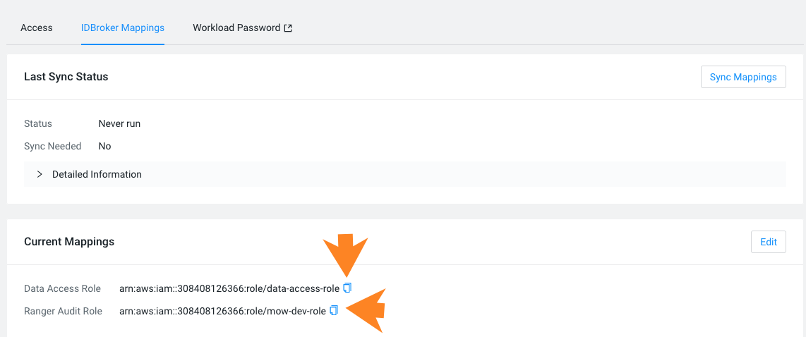
Task: Click the external link icon beside Workload Password
Action: (x=288, y=28)
